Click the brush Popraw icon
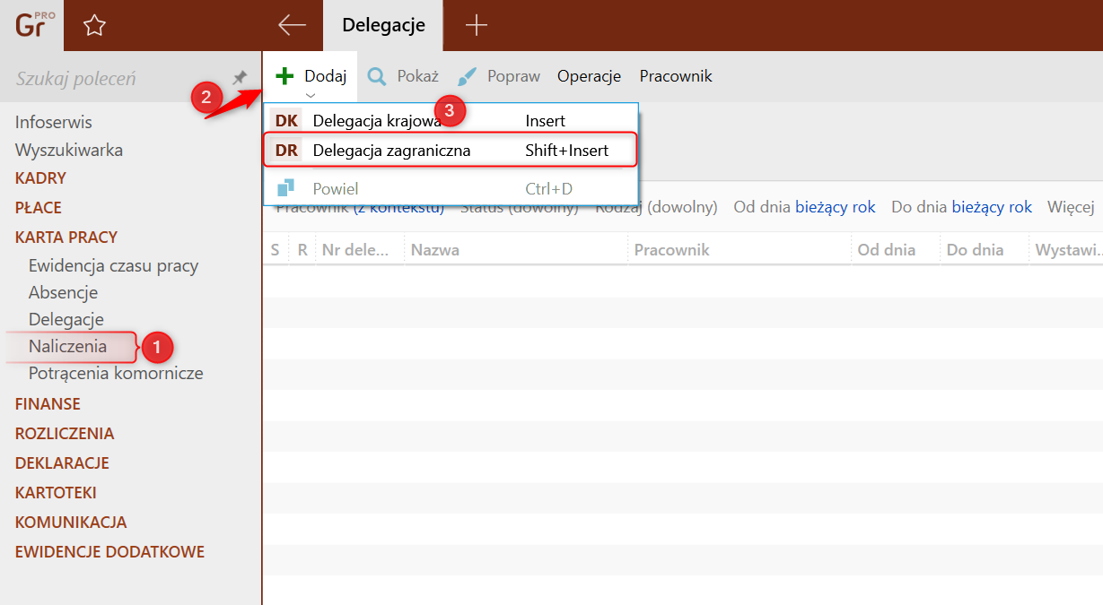Image resolution: width=1103 pixels, height=605 pixels. pos(467,76)
